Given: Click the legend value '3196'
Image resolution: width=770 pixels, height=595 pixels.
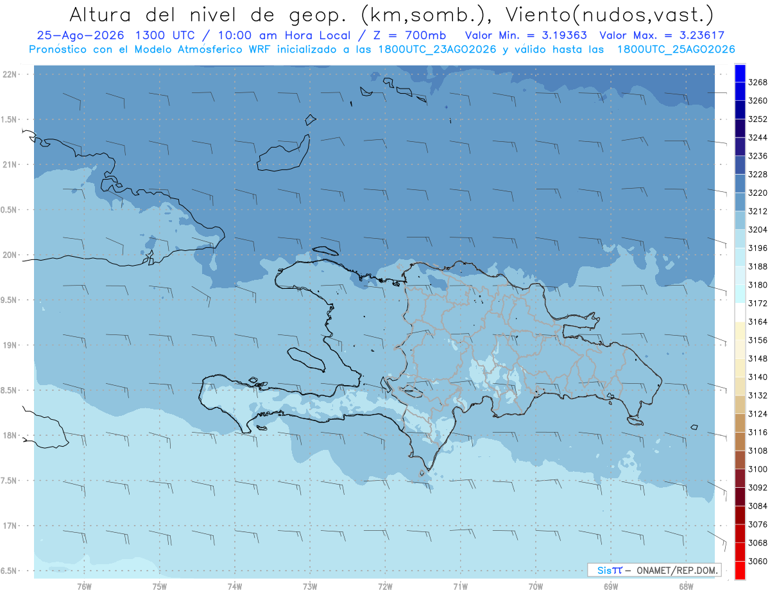Looking at the screenshot, I should pyautogui.click(x=758, y=248).
